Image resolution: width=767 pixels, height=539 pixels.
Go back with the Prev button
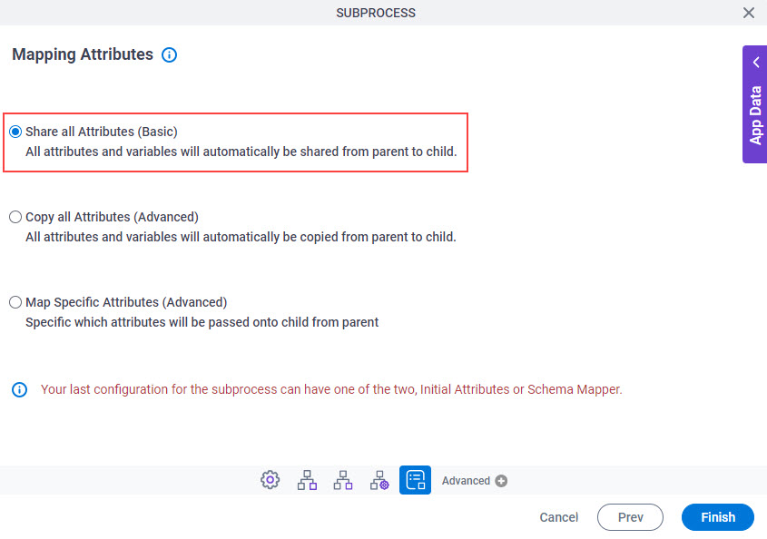630,517
